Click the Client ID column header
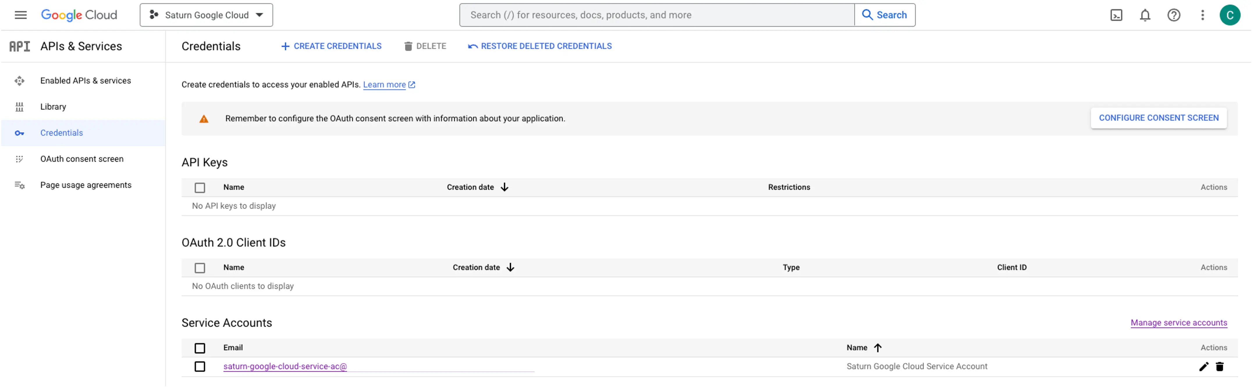This screenshot has width=1252, height=387. [x=1011, y=268]
